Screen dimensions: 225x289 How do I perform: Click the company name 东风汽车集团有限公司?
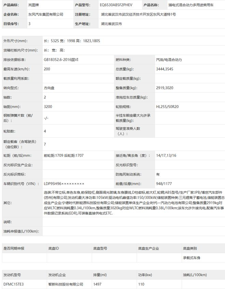coord(46,14)
